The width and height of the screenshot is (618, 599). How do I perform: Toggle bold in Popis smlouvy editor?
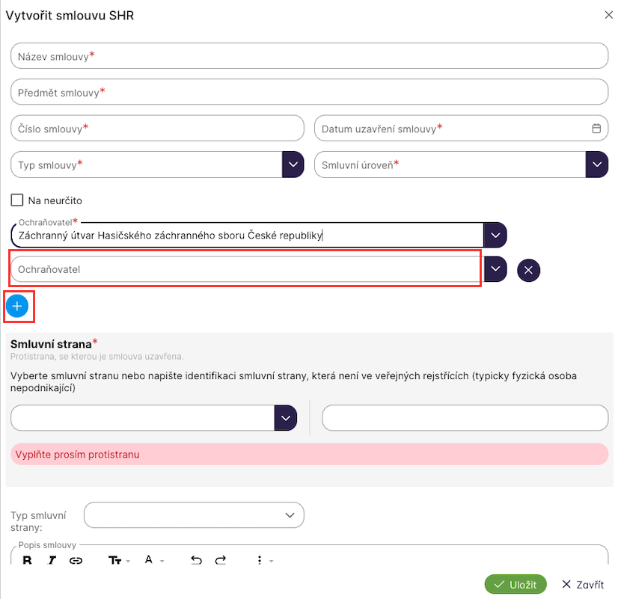pyautogui.click(x=28, y=560)
